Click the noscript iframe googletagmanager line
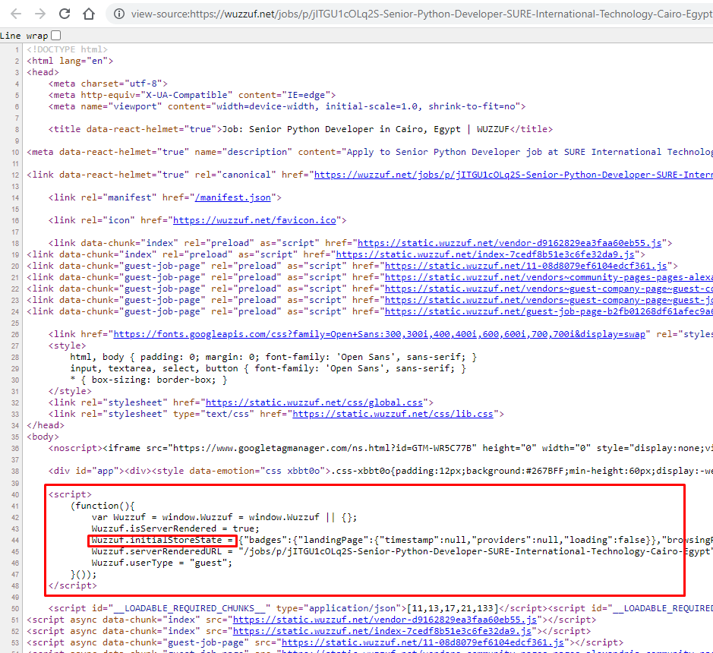713x653 pixels. click(380, 449)
